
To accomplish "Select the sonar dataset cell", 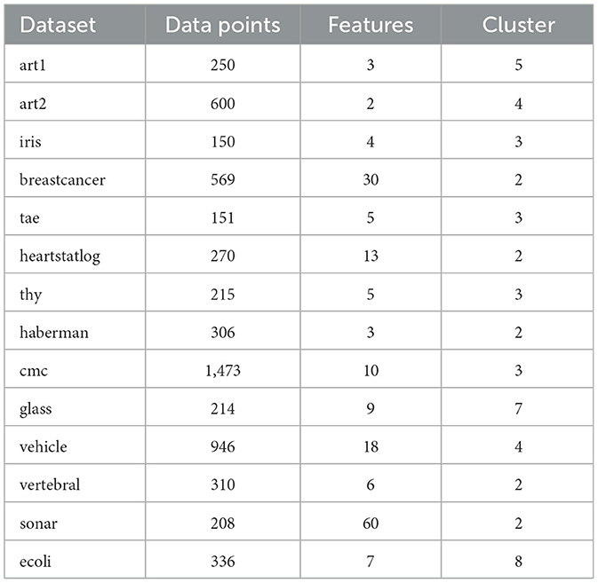I will pyautogui.click(x=37, y=523).
